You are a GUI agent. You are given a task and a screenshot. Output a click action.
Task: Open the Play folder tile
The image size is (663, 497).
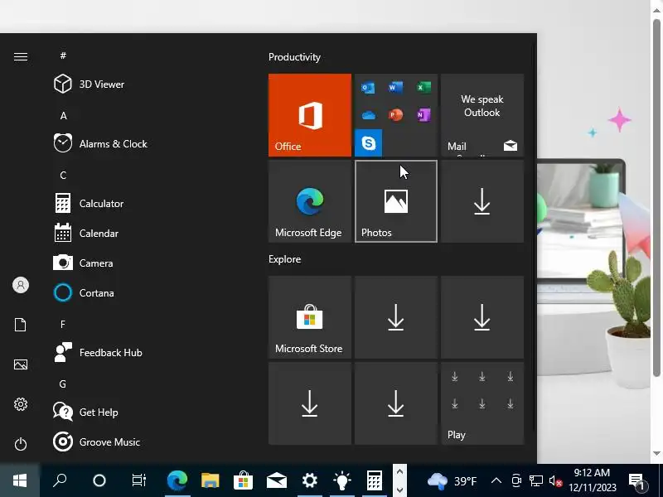click(x=482, y=403)
